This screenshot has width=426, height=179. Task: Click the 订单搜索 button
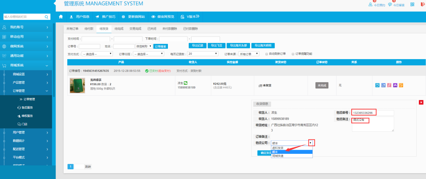pyautogui.click(x=161, y=46)
